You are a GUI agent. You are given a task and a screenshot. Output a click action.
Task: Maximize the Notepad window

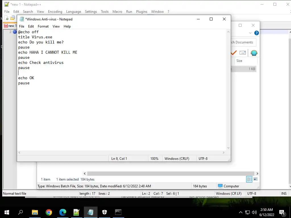pyautogui.click(x=211, y=19)
